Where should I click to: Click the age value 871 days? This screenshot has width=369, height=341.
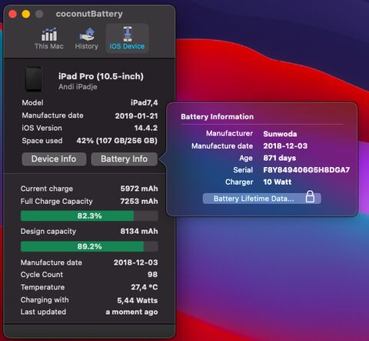[x=280, y=158]
